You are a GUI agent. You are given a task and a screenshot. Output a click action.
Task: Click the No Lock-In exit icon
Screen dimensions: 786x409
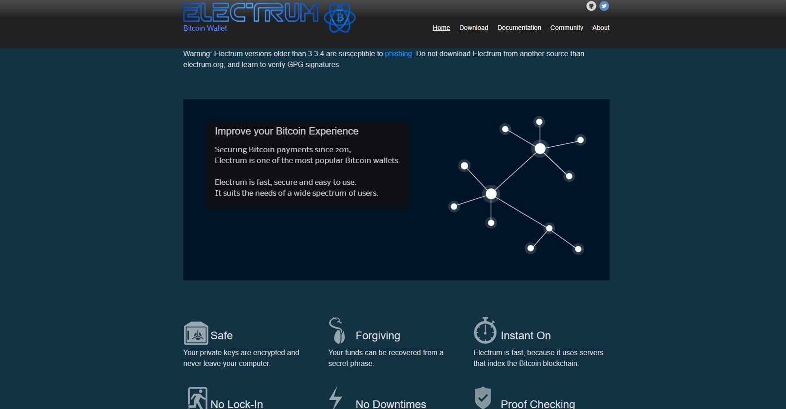point(197,398)
